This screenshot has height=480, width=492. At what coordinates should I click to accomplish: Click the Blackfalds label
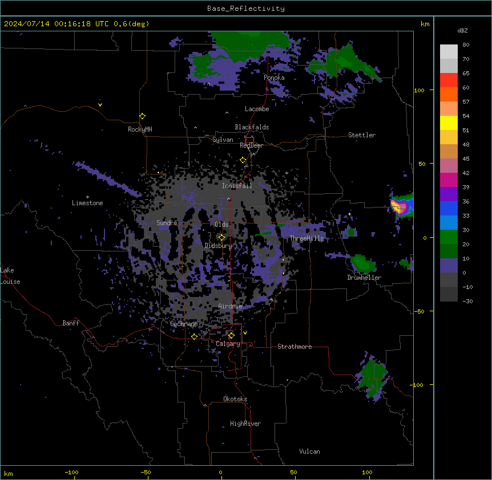[x=252, y=127]
